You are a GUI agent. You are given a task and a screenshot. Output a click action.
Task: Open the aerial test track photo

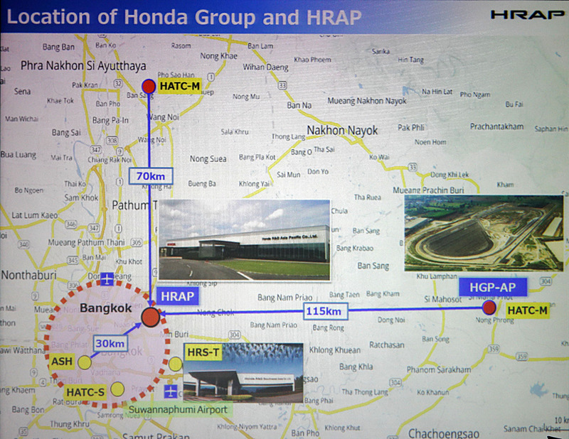(x=484, y=233)
